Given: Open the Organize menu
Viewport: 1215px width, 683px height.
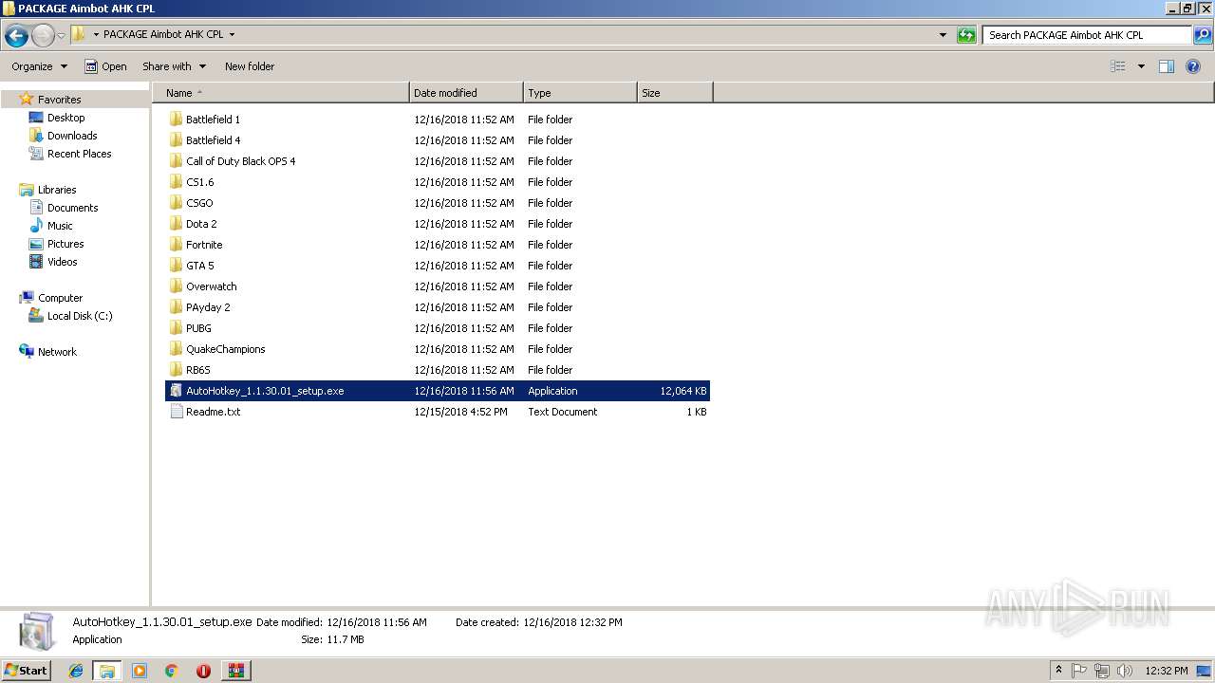Looking at the screenshot, I should tap(39, 66).
